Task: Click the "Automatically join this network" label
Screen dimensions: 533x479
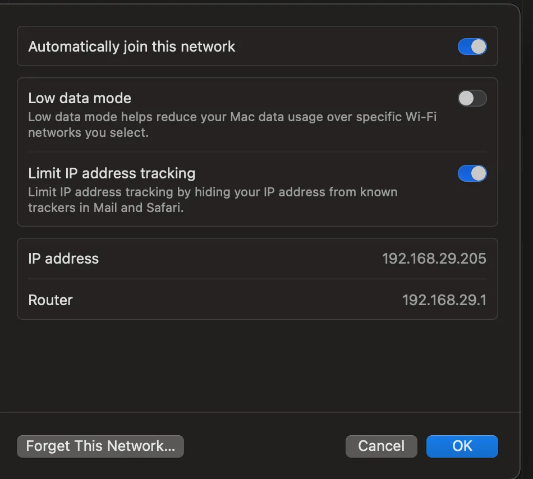Action: point(132,47)
